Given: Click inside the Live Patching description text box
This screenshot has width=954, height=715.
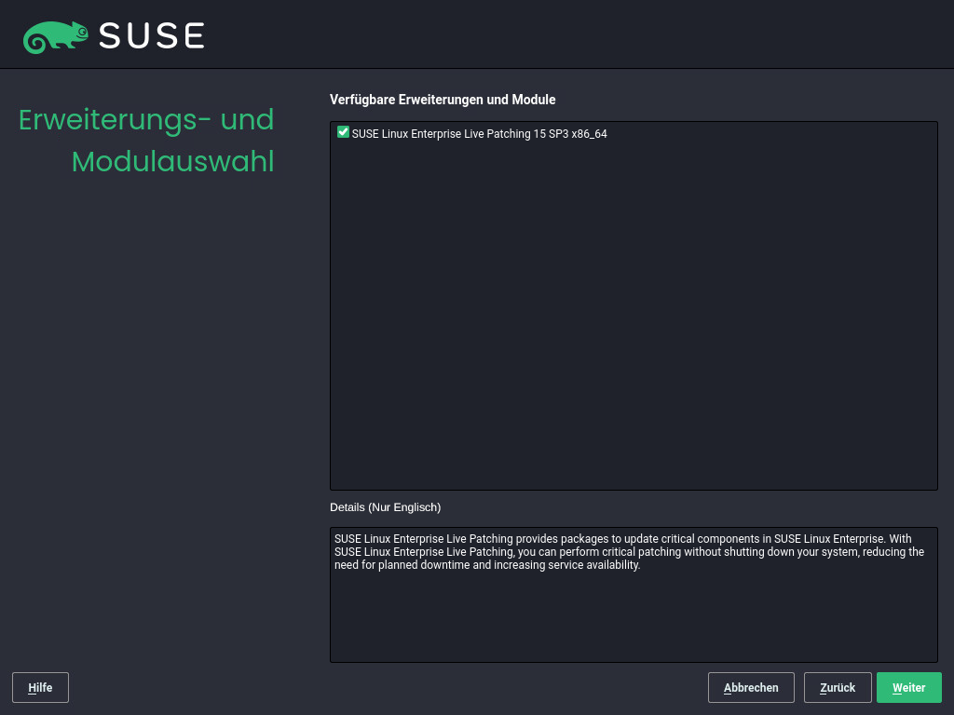Looking at the screenshot, I should tap(634, 594).
